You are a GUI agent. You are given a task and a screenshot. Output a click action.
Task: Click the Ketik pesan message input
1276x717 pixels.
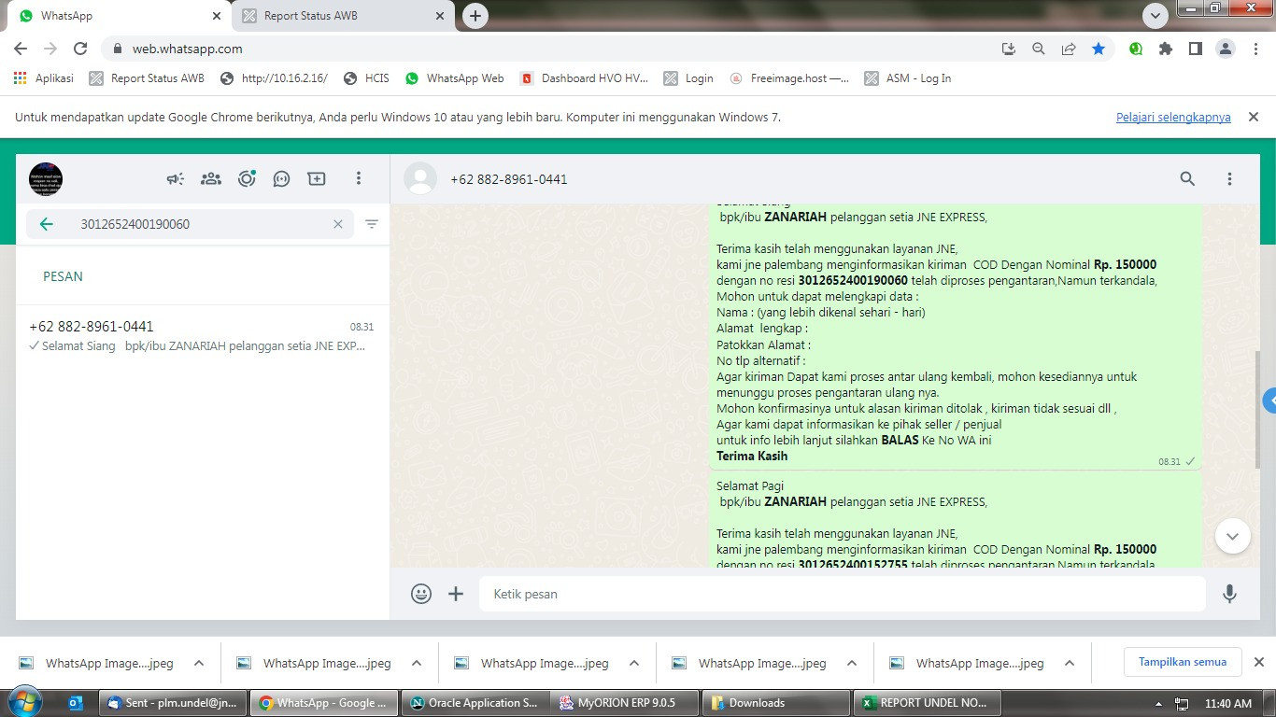click(x=843, y=594)
